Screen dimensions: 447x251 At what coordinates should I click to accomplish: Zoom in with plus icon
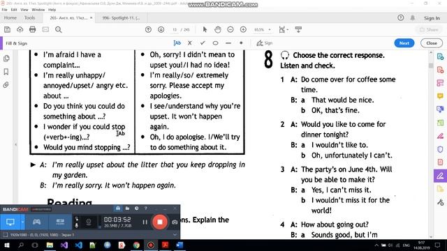coord(243,29)
